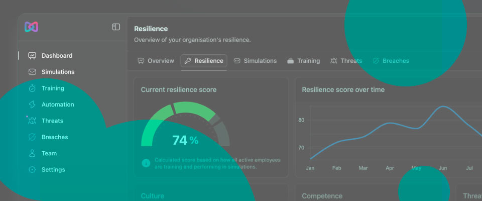
Task: Click the app logo in sidebar
Action: [x=31, y=27]
